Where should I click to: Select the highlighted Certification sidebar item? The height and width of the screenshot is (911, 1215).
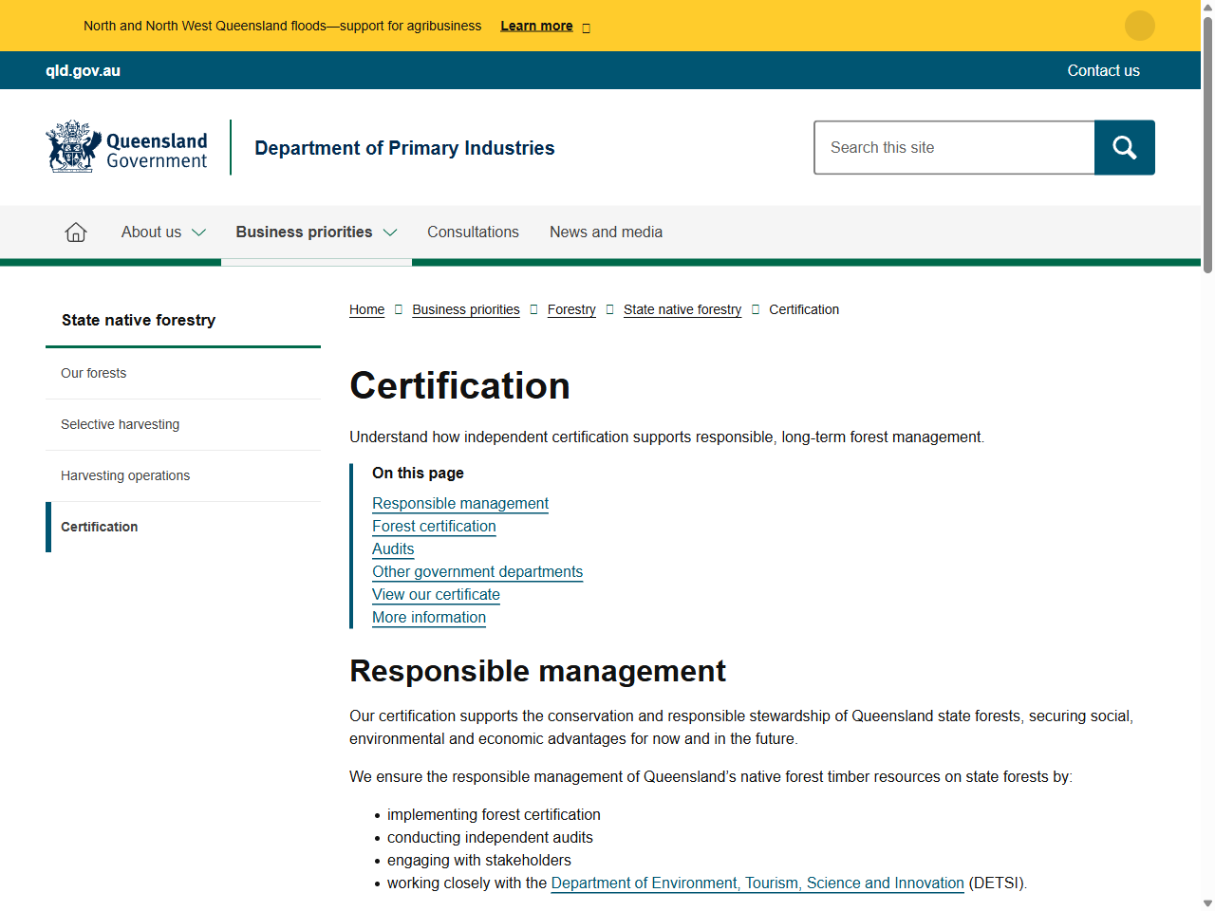[x=99, y=527]
